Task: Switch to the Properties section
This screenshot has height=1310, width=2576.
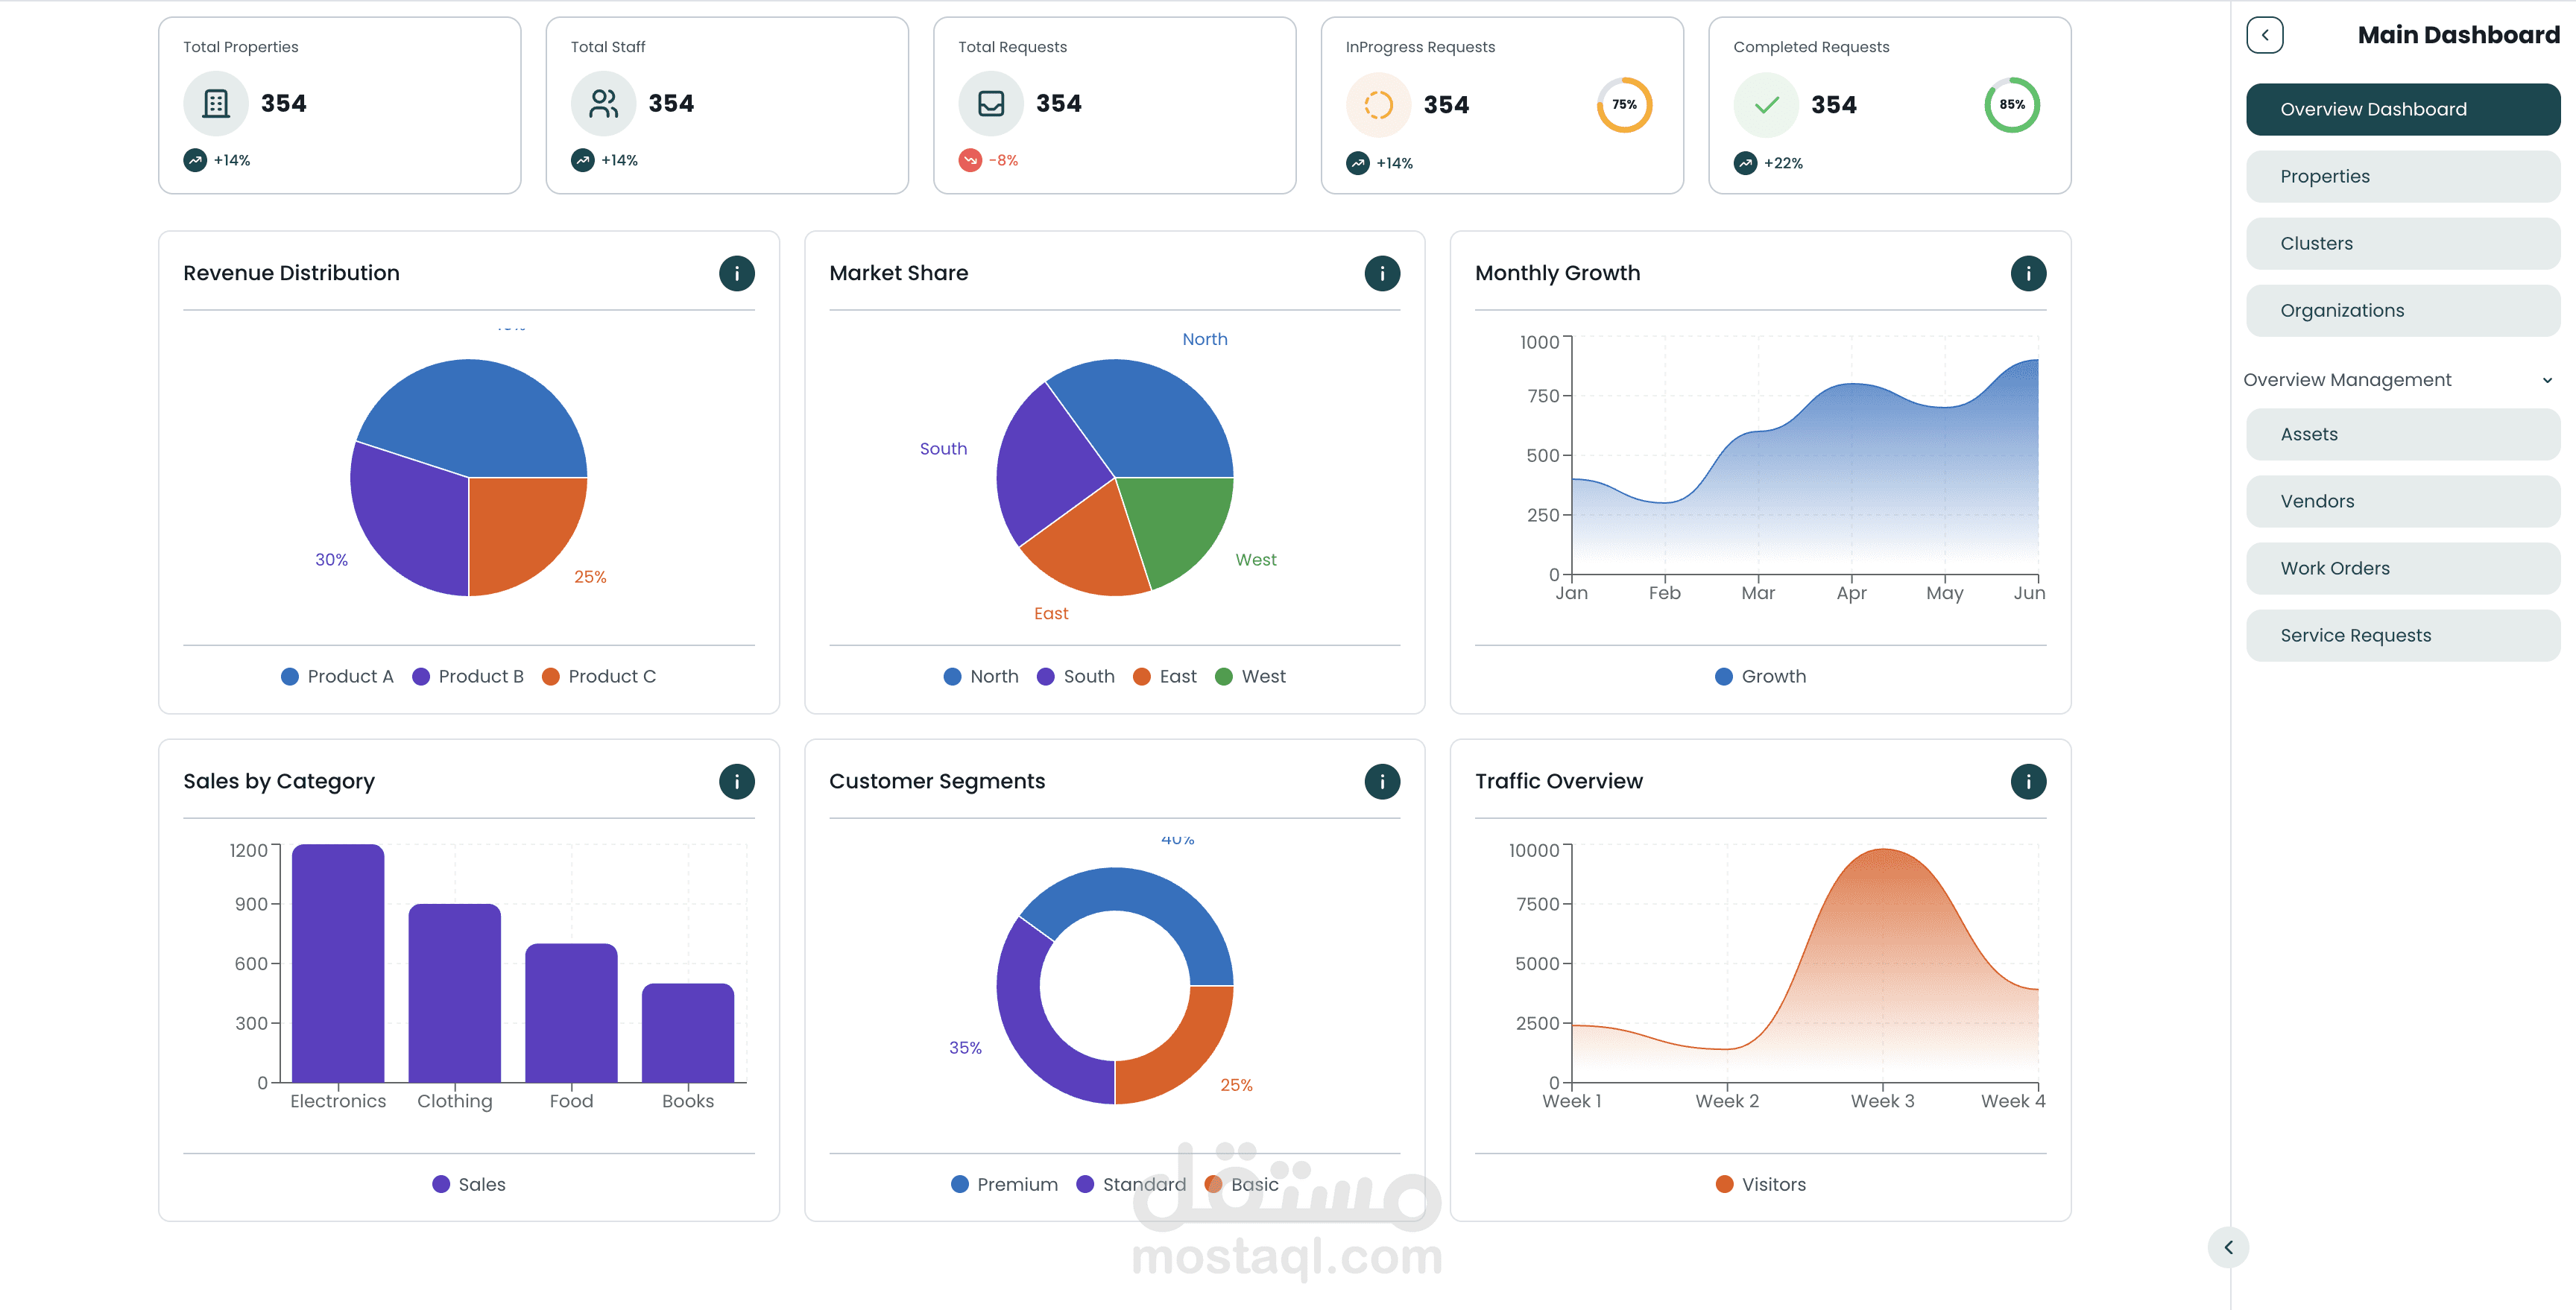Action: click(x=2402, y=176)
